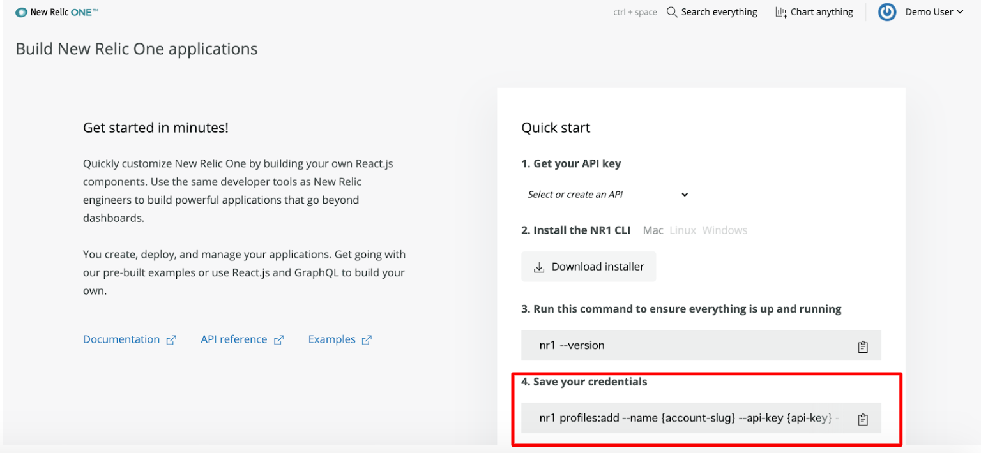Click the Download installer button
Screen dimensions: 981x453
589,267
